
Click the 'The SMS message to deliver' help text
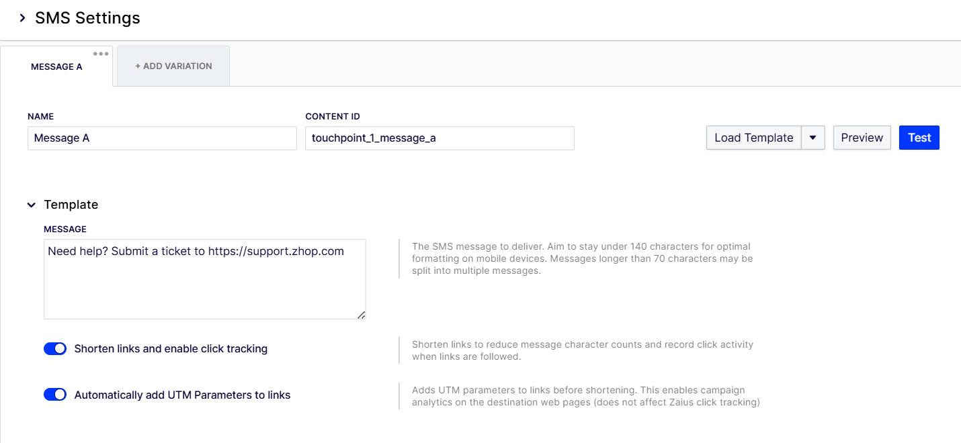tap(583, 258)
